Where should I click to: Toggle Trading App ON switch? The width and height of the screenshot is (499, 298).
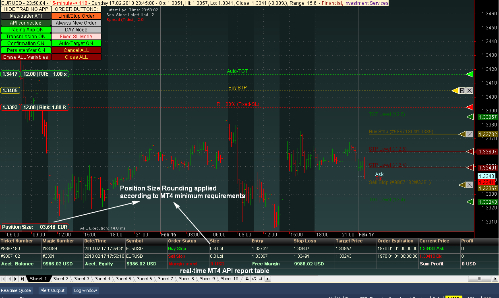coord(26,30)
